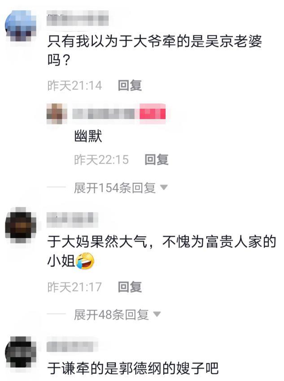The height and width of the screenshot is (381, 284).
Task: Select the comment text 于谦牵的是郭德纲的嫂子吧
Action: coord(133,368)
